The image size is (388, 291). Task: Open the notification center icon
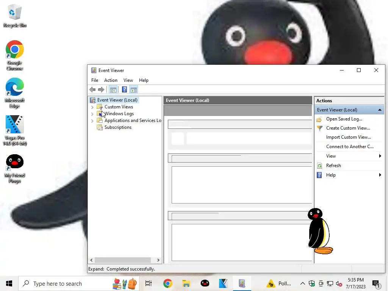tap(376, 284)
